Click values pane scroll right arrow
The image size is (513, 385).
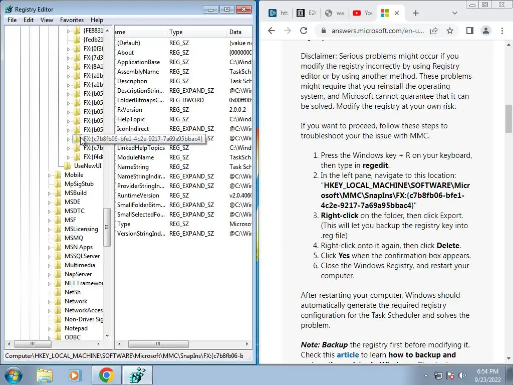pyautogui.click(x=247, y=344)
